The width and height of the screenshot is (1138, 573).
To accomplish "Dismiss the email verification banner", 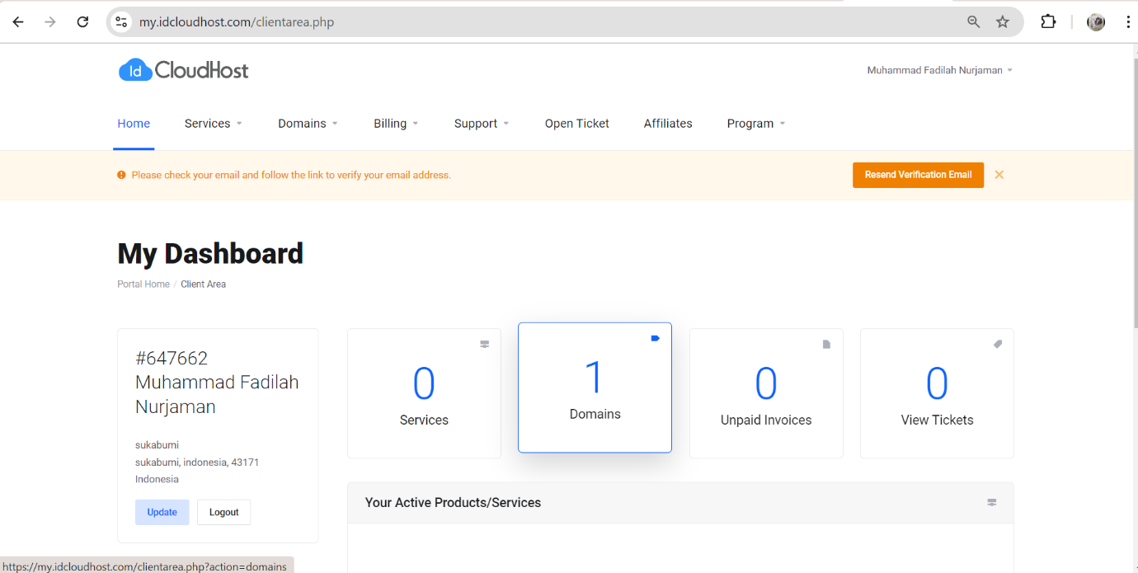I will point(999,175).
